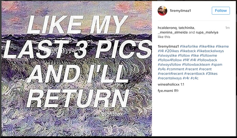Open rupa_malviya's profile link
Viewport: 237px width, 138px height.
click(207, 32)
